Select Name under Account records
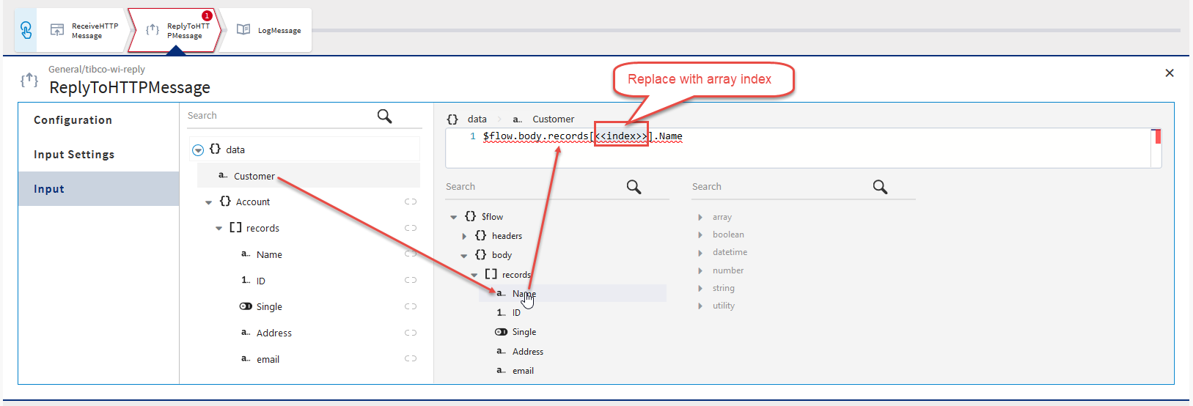 (269, 255)
